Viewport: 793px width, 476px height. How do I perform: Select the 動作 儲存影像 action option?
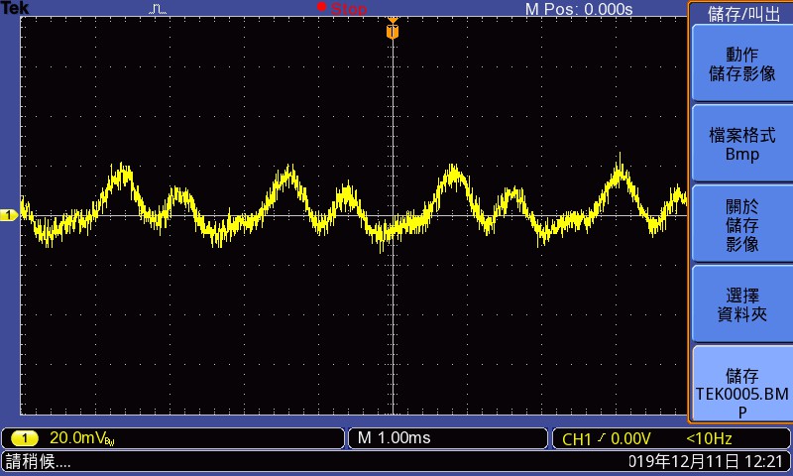(x=741, y=63)
